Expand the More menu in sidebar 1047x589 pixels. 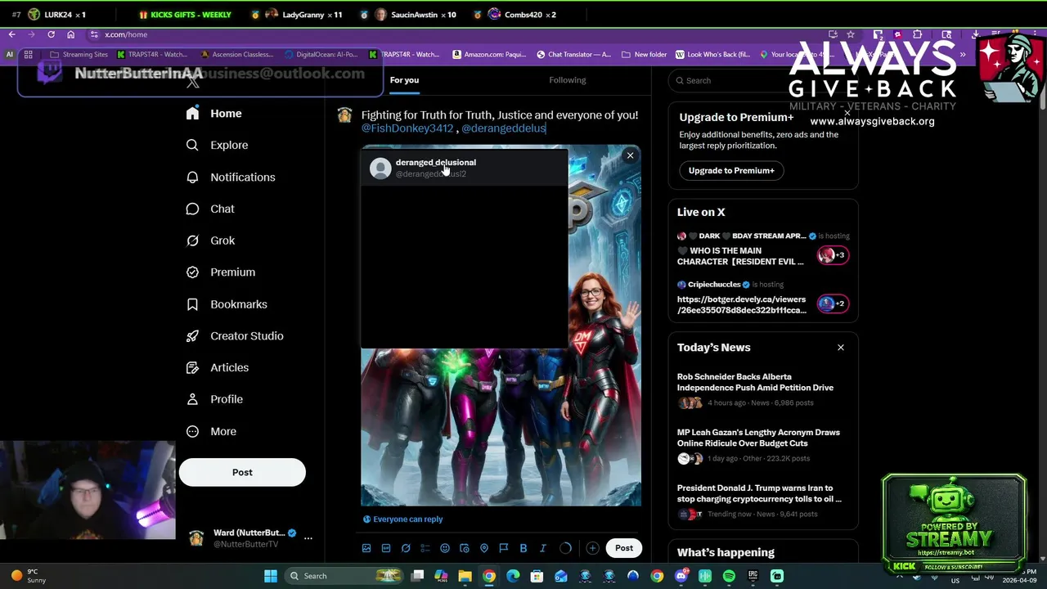click(x=211, y=431)
